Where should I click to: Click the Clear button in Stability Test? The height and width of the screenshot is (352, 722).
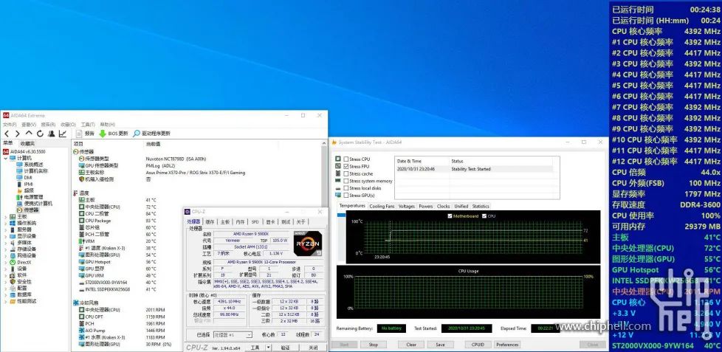pyautogui.click(x=411, y=345)
